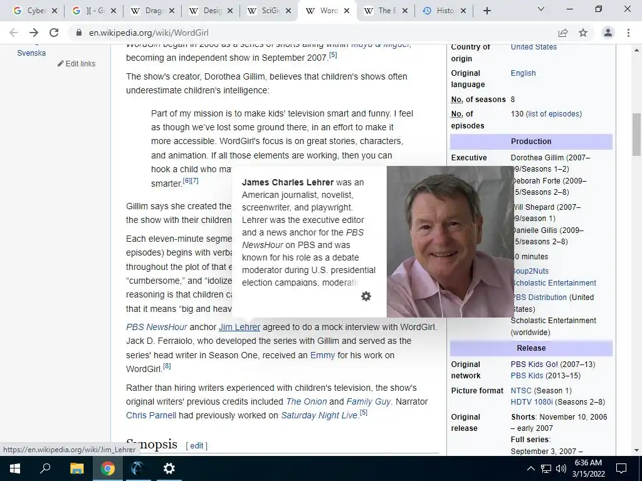The image size is (642, 481).
Task: Open the list of episodes link
Action: [554, 114]
